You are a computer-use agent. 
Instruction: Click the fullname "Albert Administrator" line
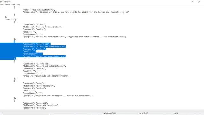[42, 27]
